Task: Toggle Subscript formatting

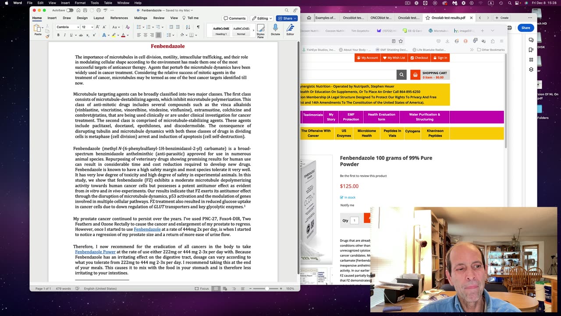Action: click(x=88, y=35)
